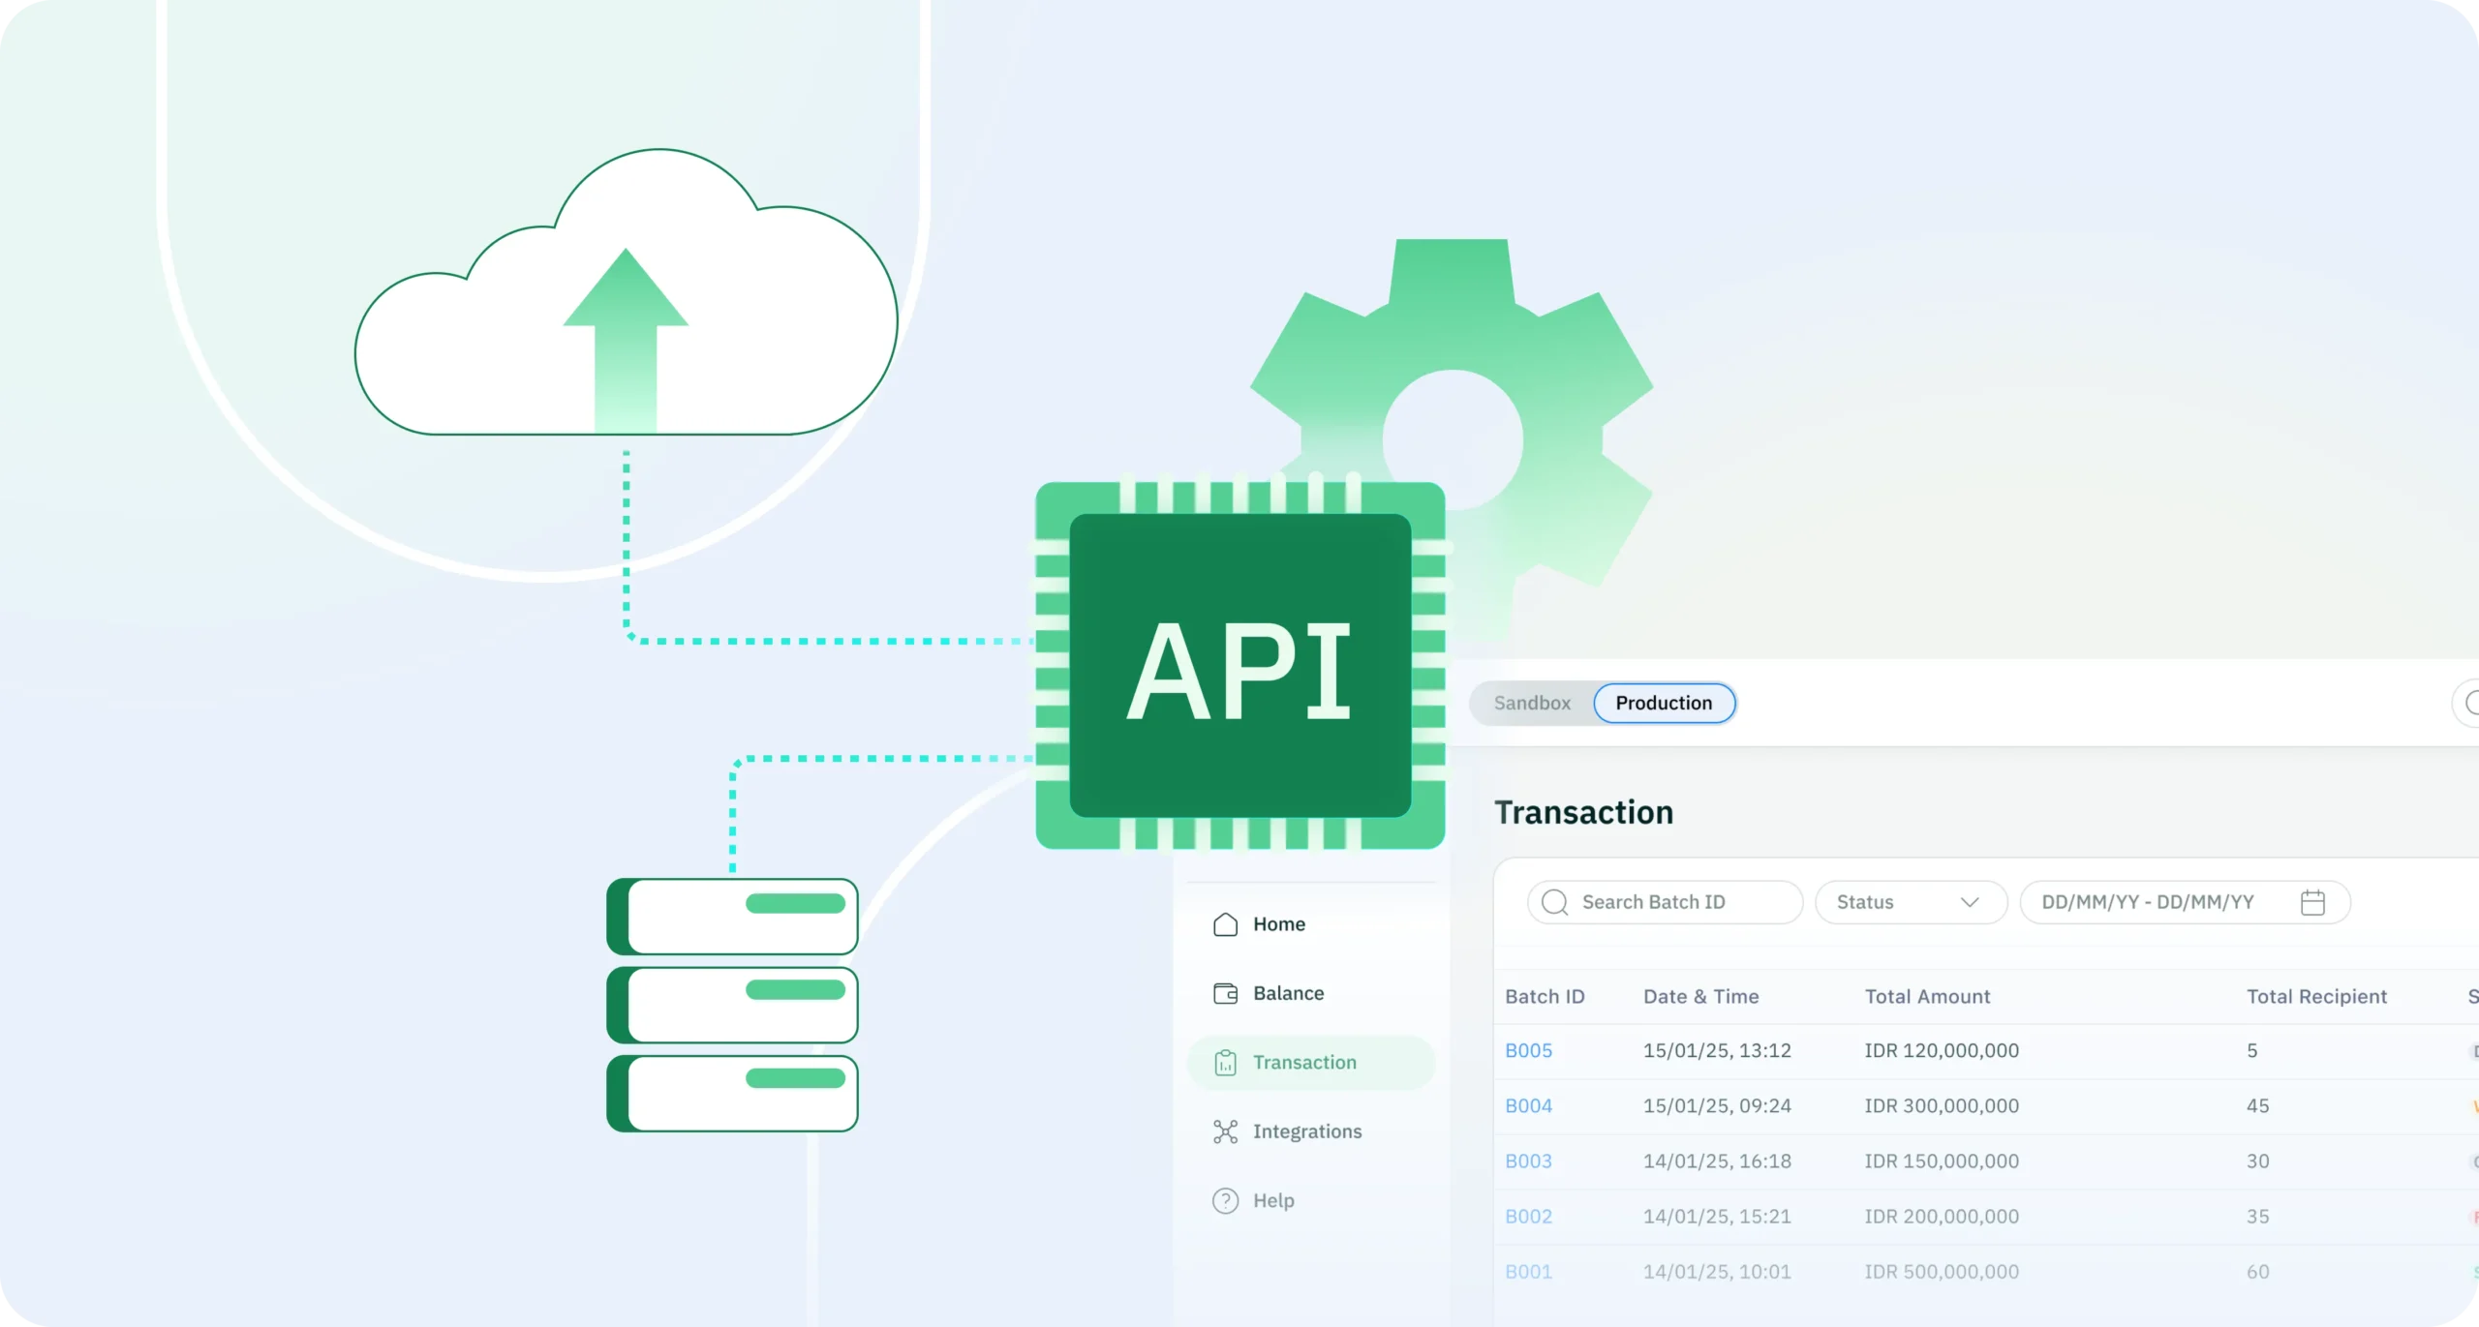Click the Batch ID column header
Viewport: 2479px width, 1327px height.
click(1545, 996)
